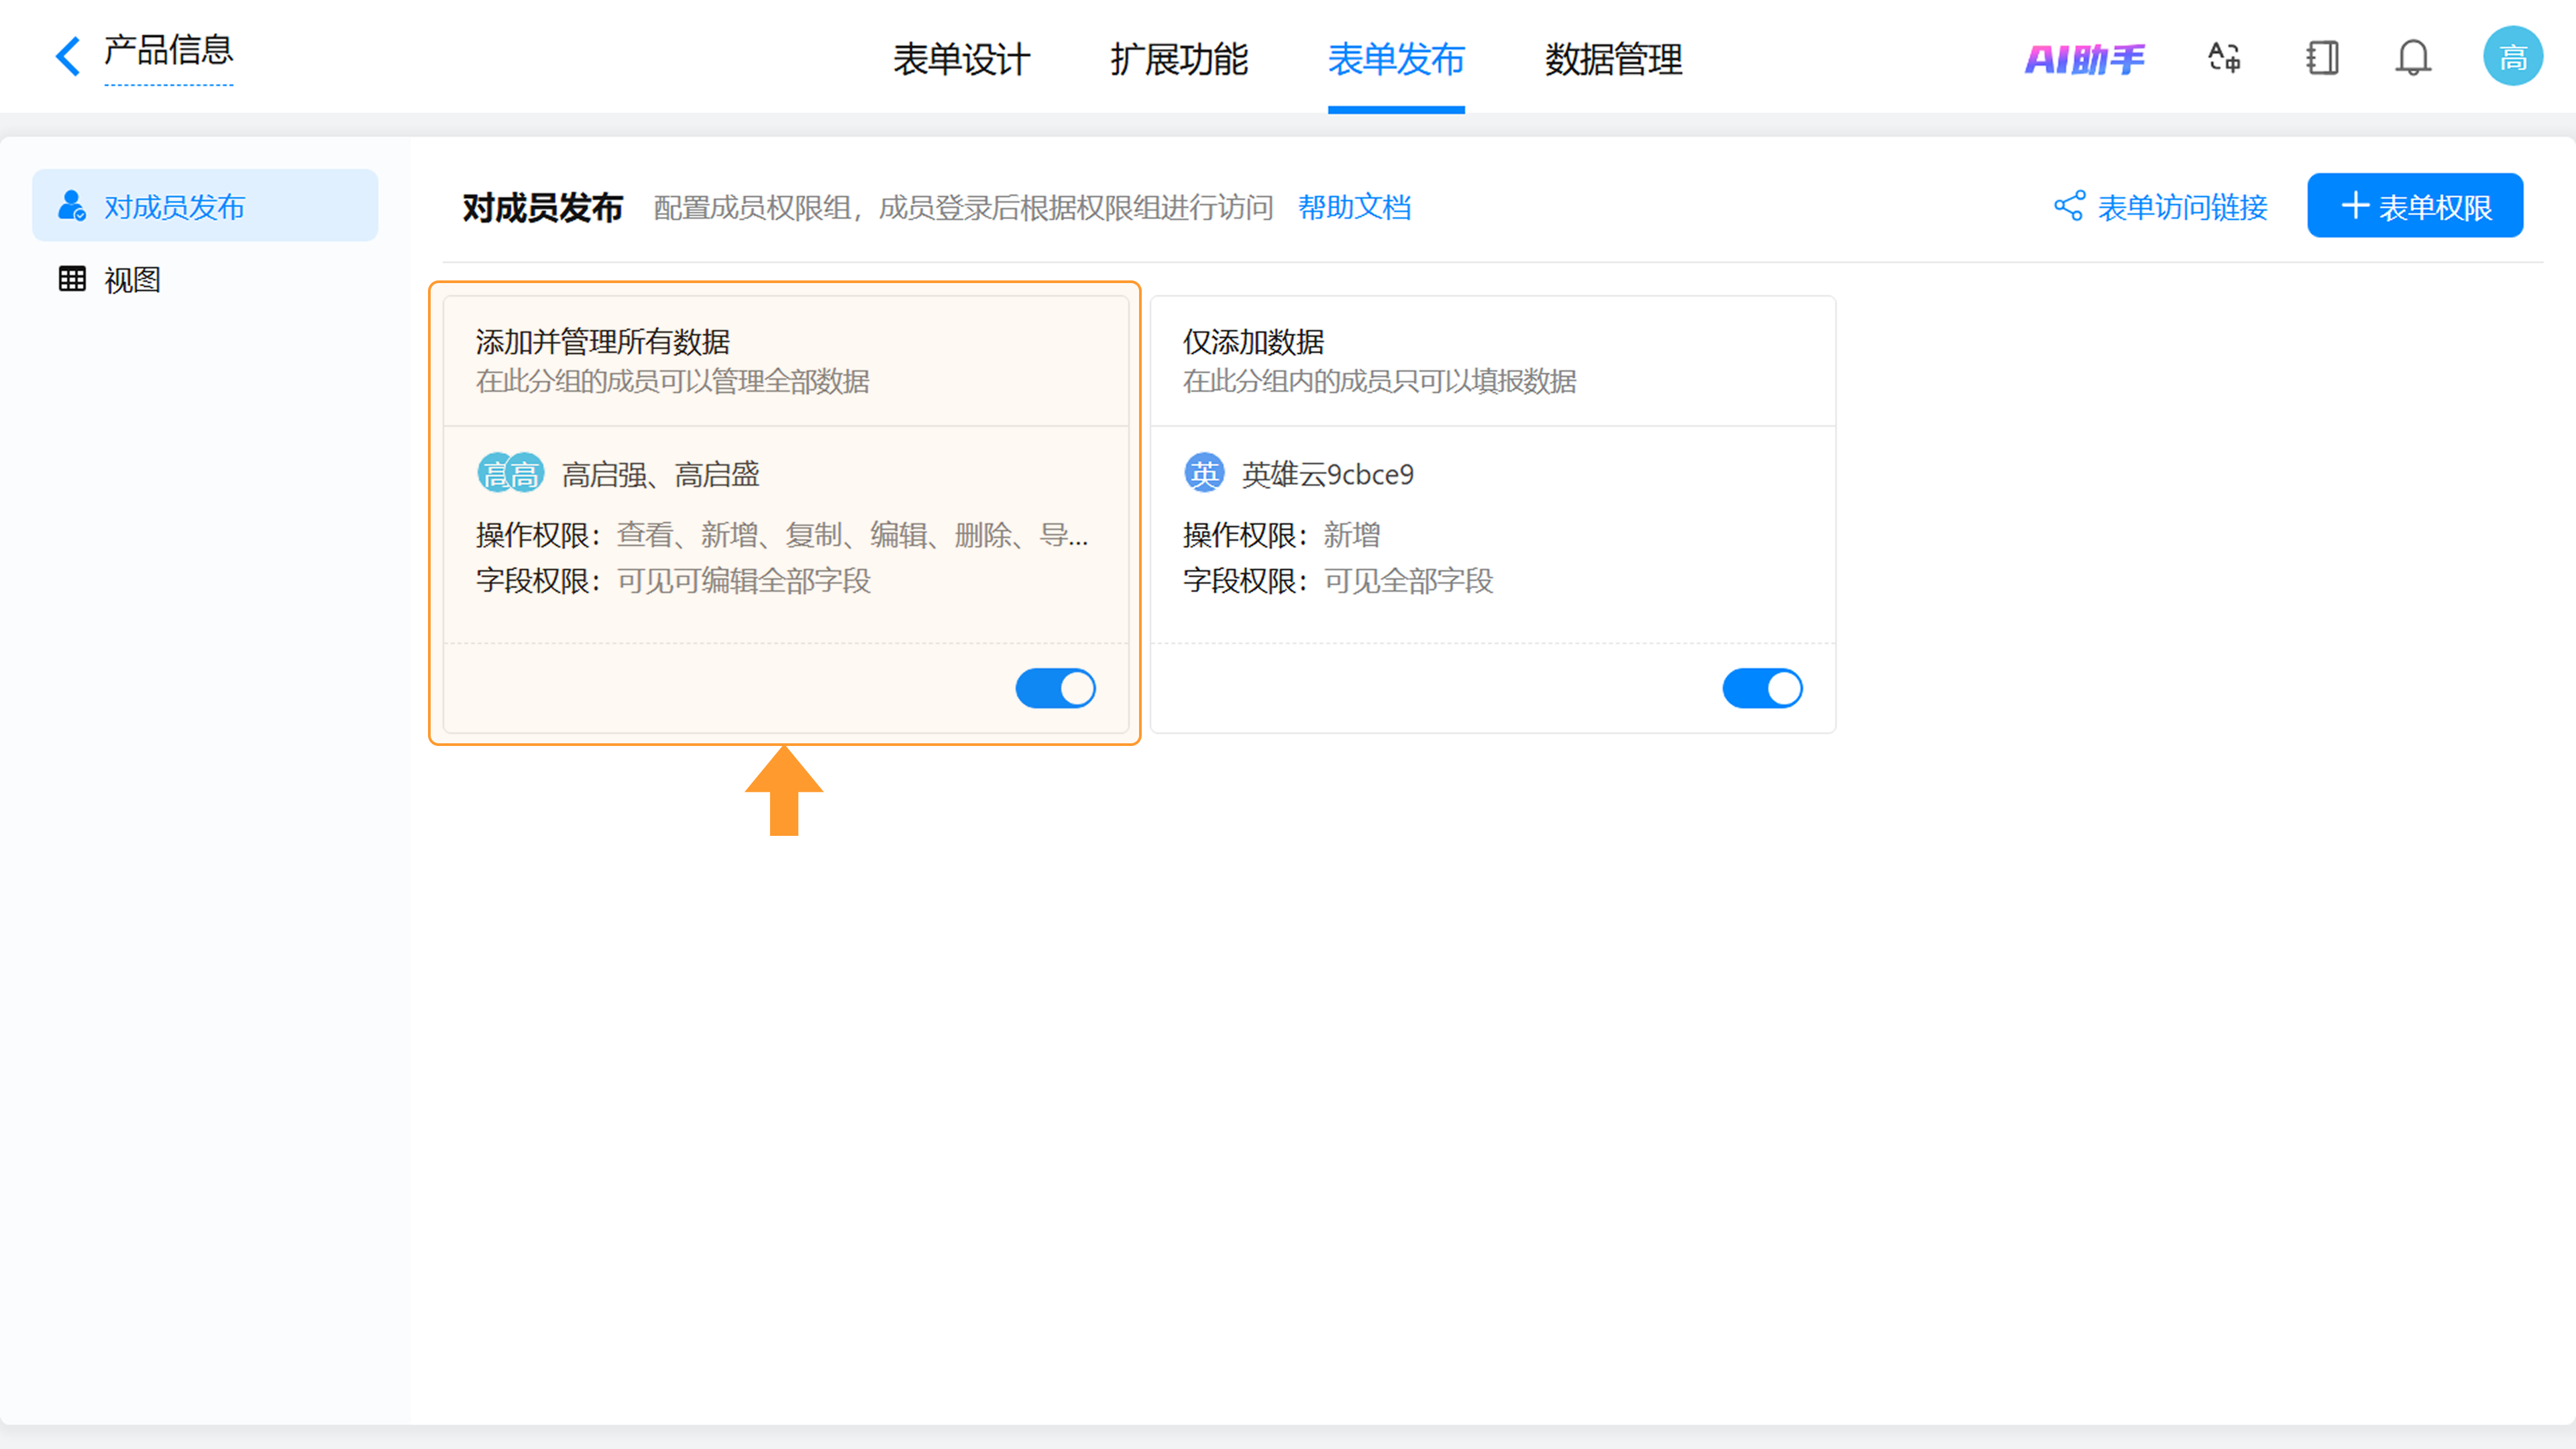The width and height of the screenshot is (2576, 1449).
Task: Open the AI助手 assistant
Action: tap(2085, 59)
